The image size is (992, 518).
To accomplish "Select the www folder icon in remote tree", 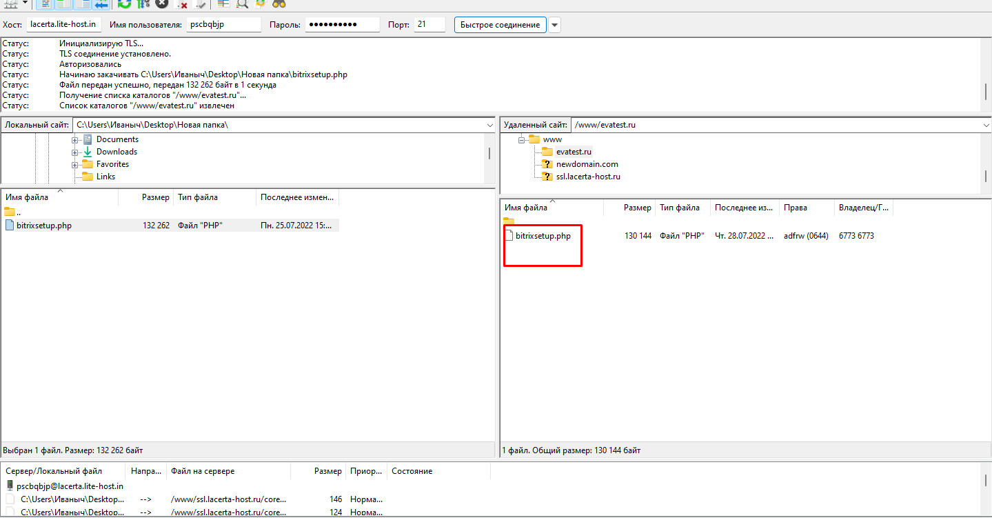I will tap(534, 139).
